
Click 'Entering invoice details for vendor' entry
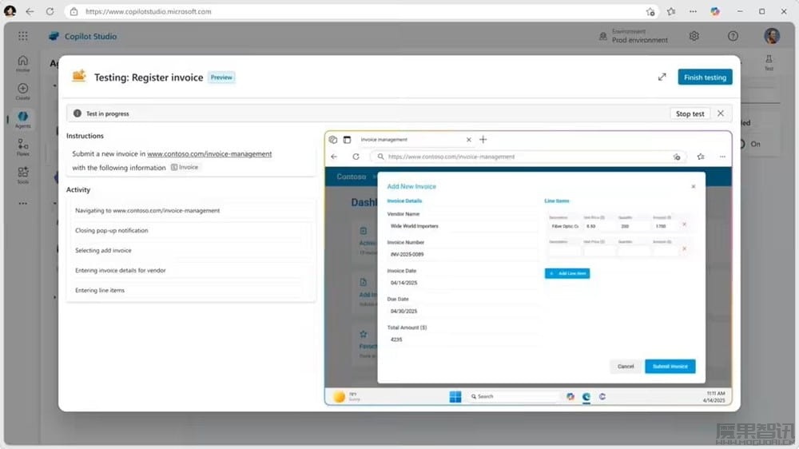(191, 271)
